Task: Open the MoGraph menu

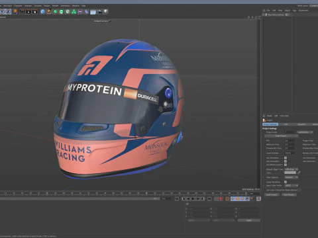Action: (8, 5)
